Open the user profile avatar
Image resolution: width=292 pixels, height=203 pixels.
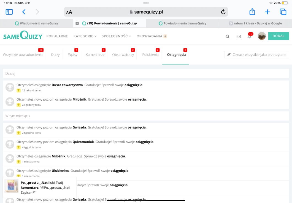coord(262,36)
